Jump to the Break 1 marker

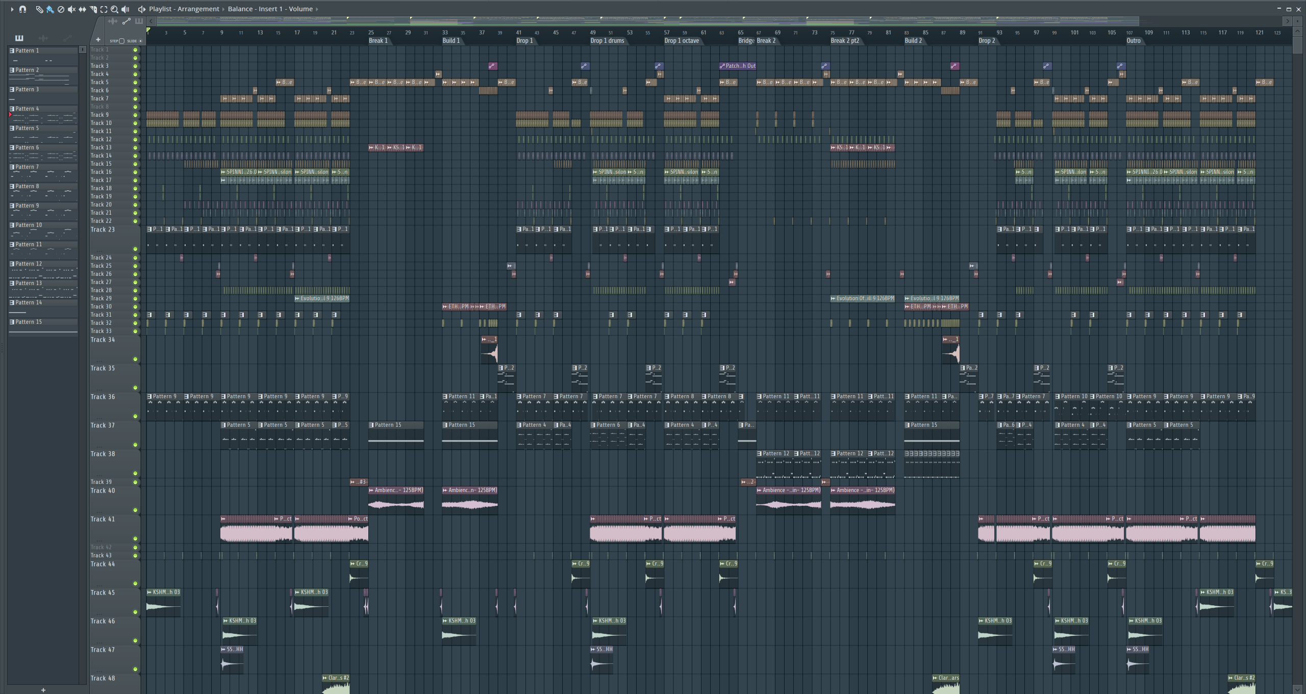[379, 41]
